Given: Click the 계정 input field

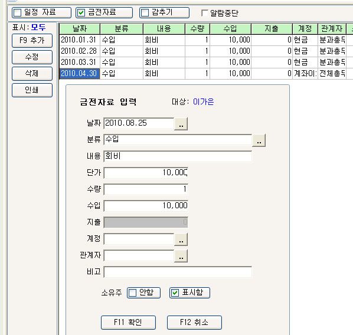Looking at the screenshot, I should coord(139,239).
